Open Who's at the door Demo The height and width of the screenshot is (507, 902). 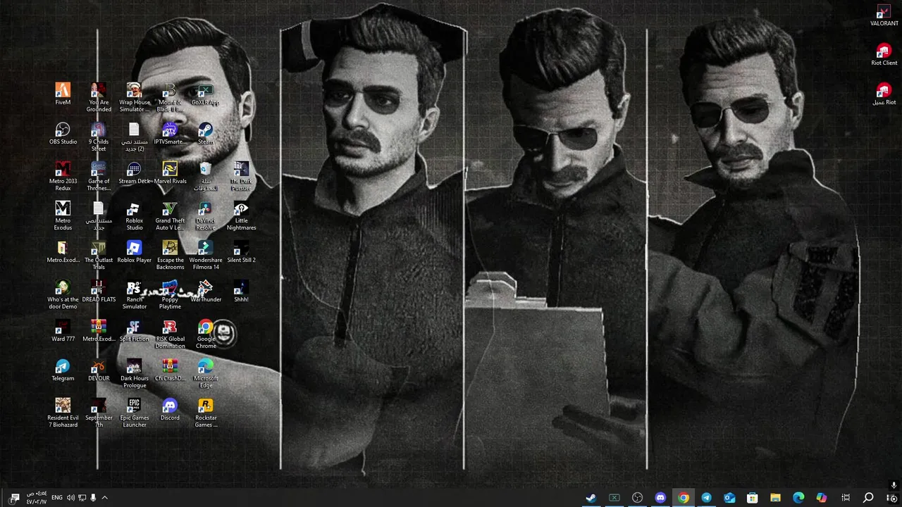point(63,294)
